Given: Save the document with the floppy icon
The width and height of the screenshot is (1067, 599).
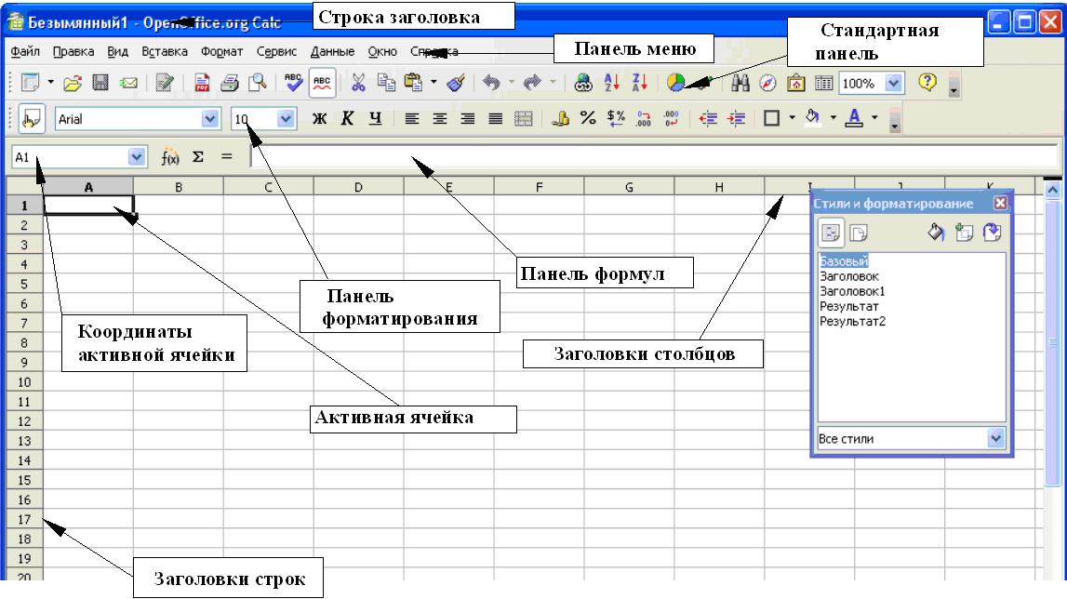Looking at the screenshot, I should pos(100,83).
